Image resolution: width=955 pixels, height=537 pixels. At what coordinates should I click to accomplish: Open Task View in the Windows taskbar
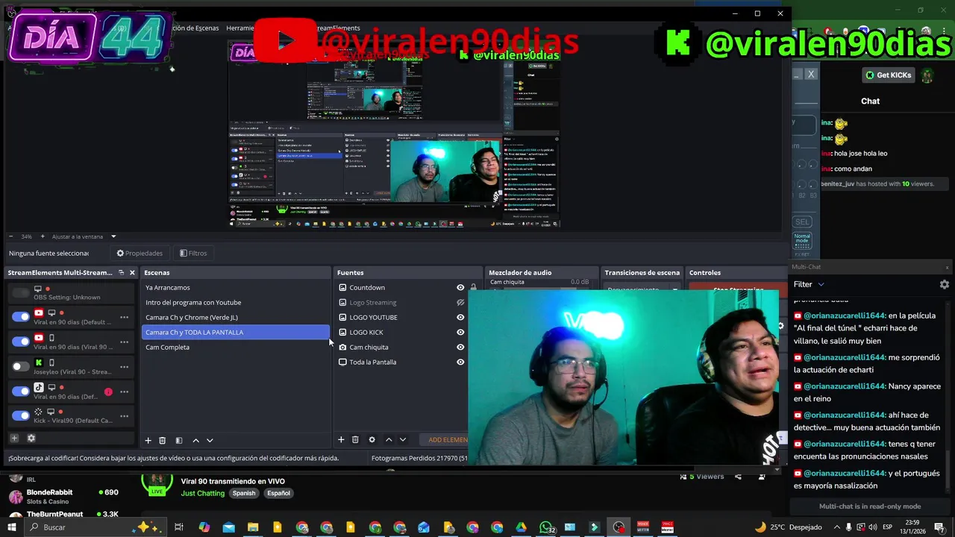coord(179,527)
